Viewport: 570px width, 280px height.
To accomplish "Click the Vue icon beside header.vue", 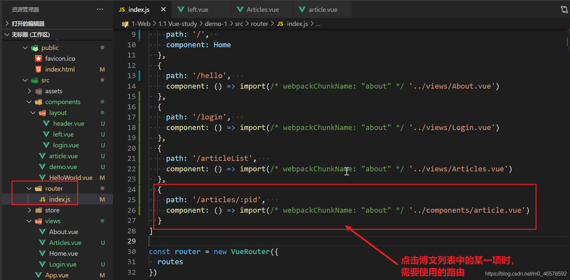I will point(46,124).
